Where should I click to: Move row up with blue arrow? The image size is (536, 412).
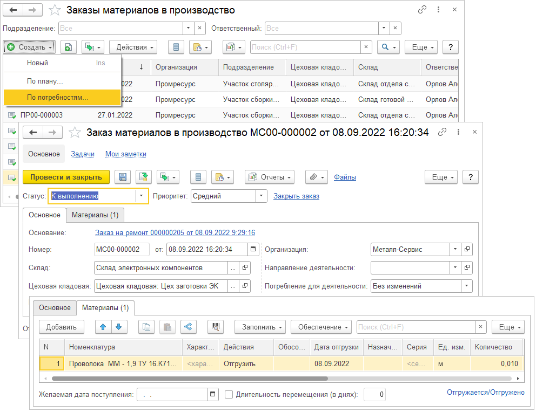tap(103, 327)
